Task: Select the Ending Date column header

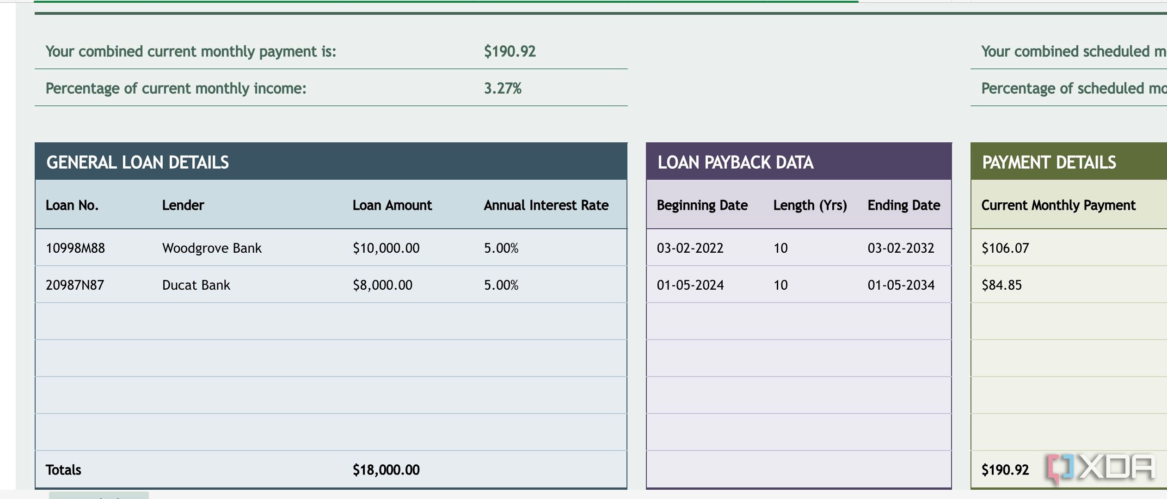Action: [x=904, y=205]
